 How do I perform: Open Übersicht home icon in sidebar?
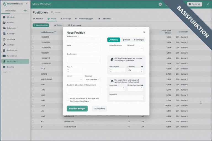point(4,17)
